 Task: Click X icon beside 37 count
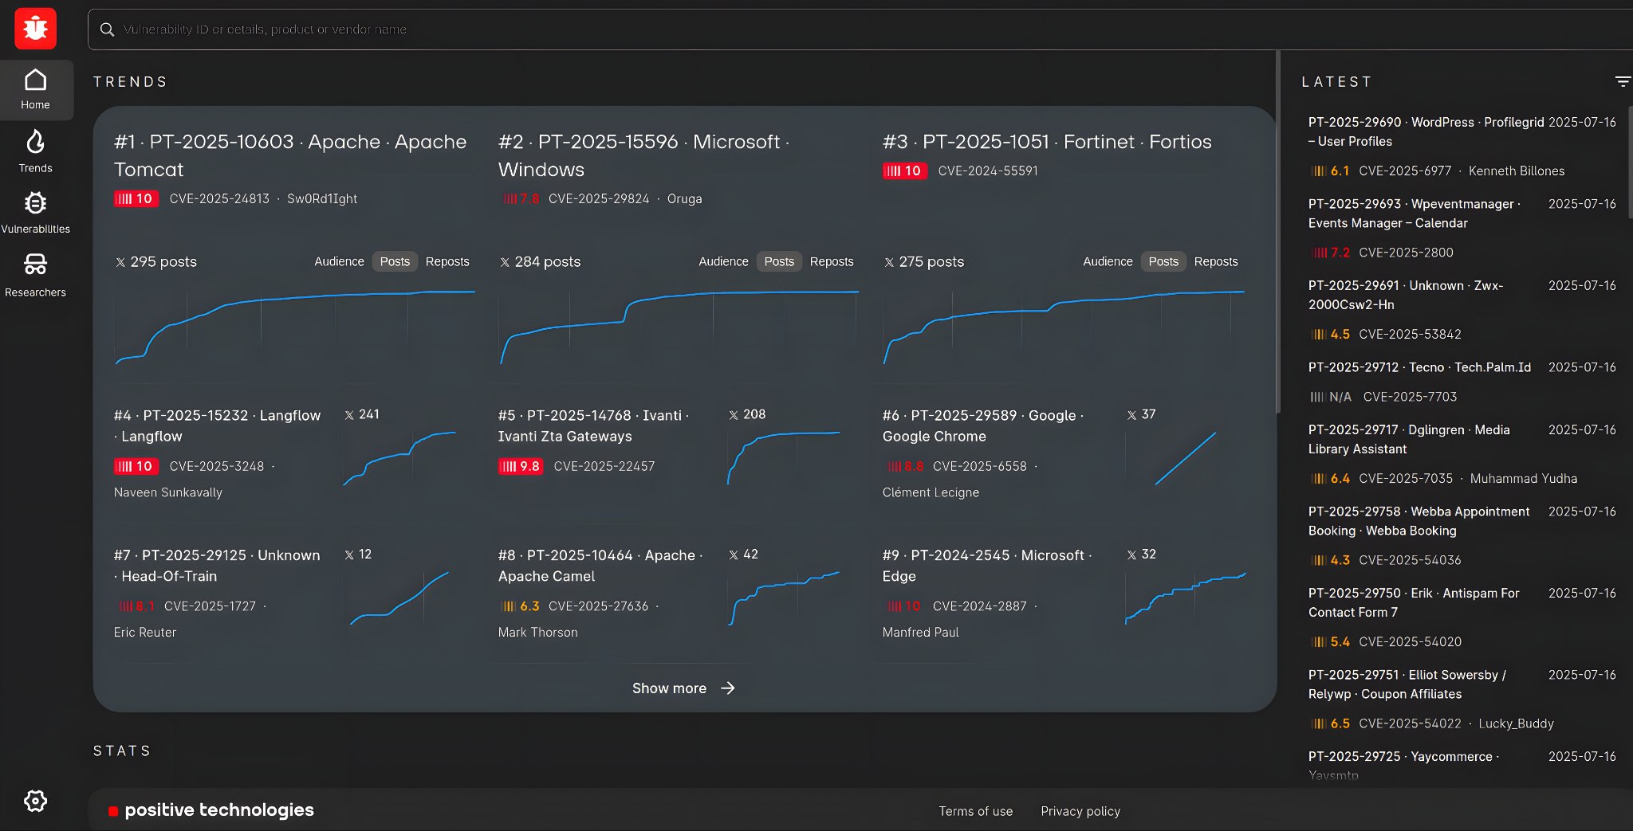(1131, 415)
